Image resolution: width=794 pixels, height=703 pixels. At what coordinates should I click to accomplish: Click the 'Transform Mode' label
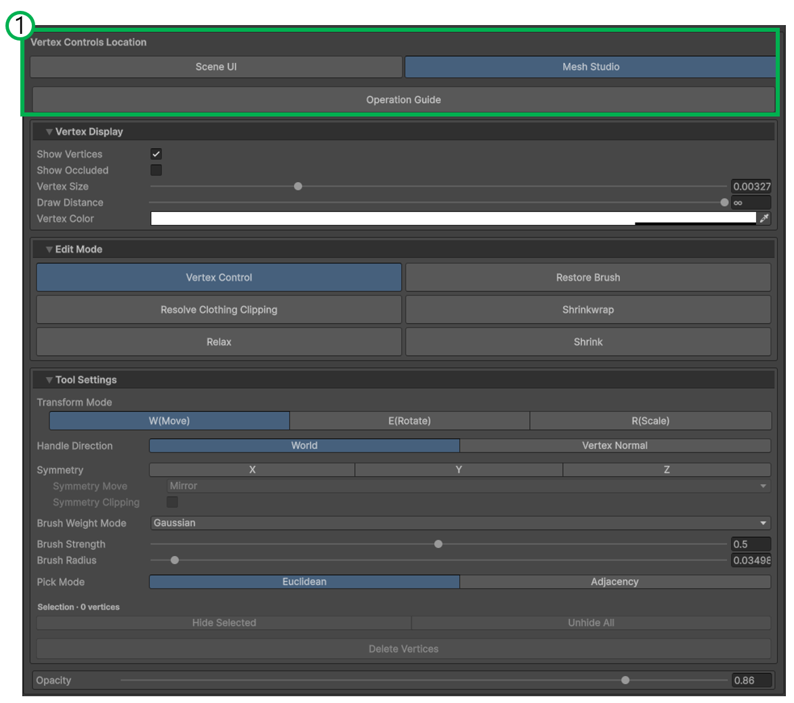[75, 402]
